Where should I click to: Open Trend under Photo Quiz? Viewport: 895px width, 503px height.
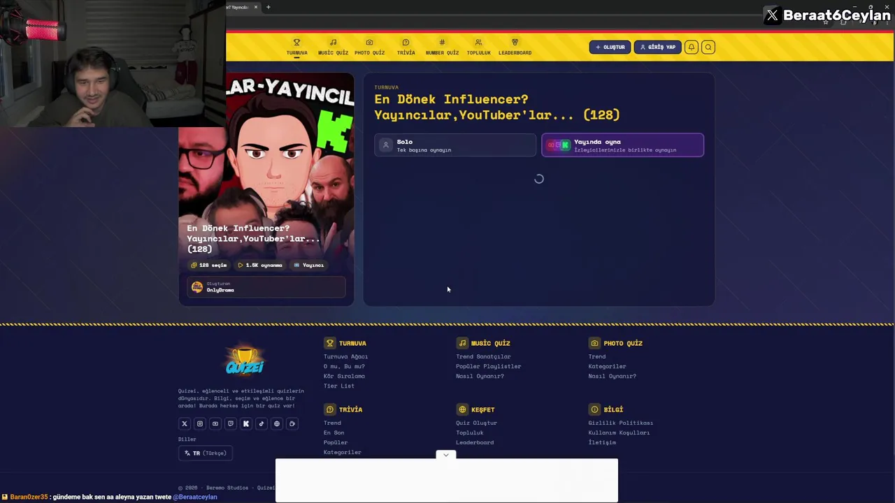click(597, 356)
